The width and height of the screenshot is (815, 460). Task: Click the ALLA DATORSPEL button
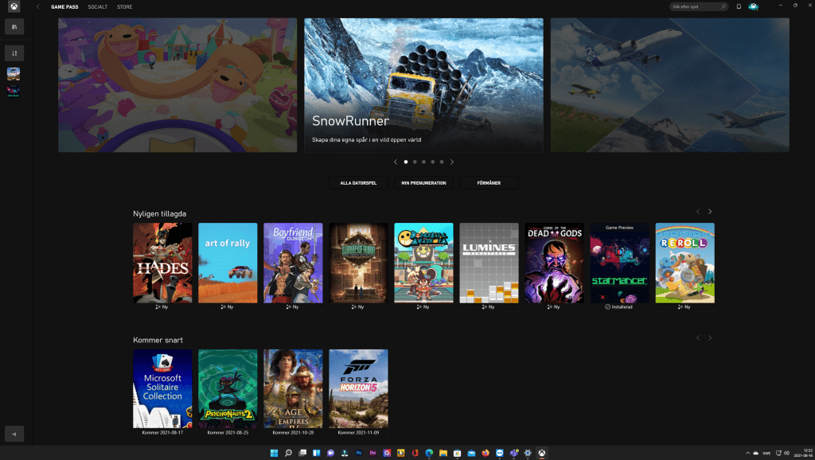(x=358, y=183)
